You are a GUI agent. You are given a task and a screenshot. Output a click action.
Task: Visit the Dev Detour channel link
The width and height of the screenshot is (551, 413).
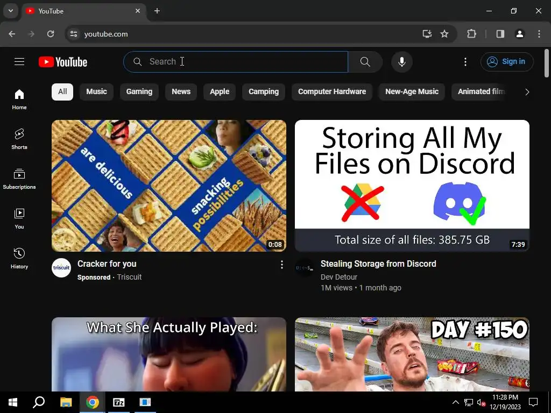[339, 277]
